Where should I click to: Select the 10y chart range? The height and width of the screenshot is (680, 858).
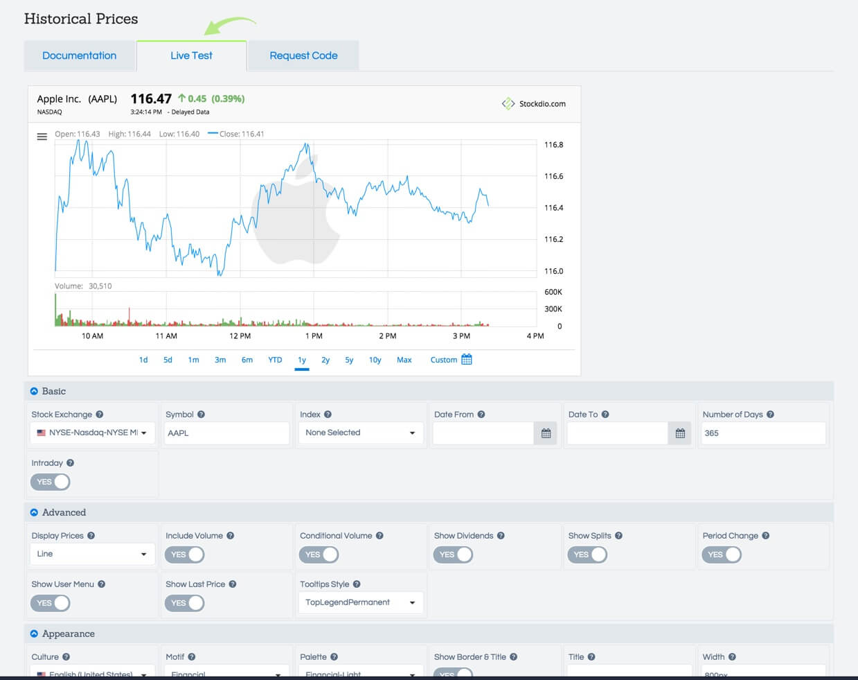point(375,360)
